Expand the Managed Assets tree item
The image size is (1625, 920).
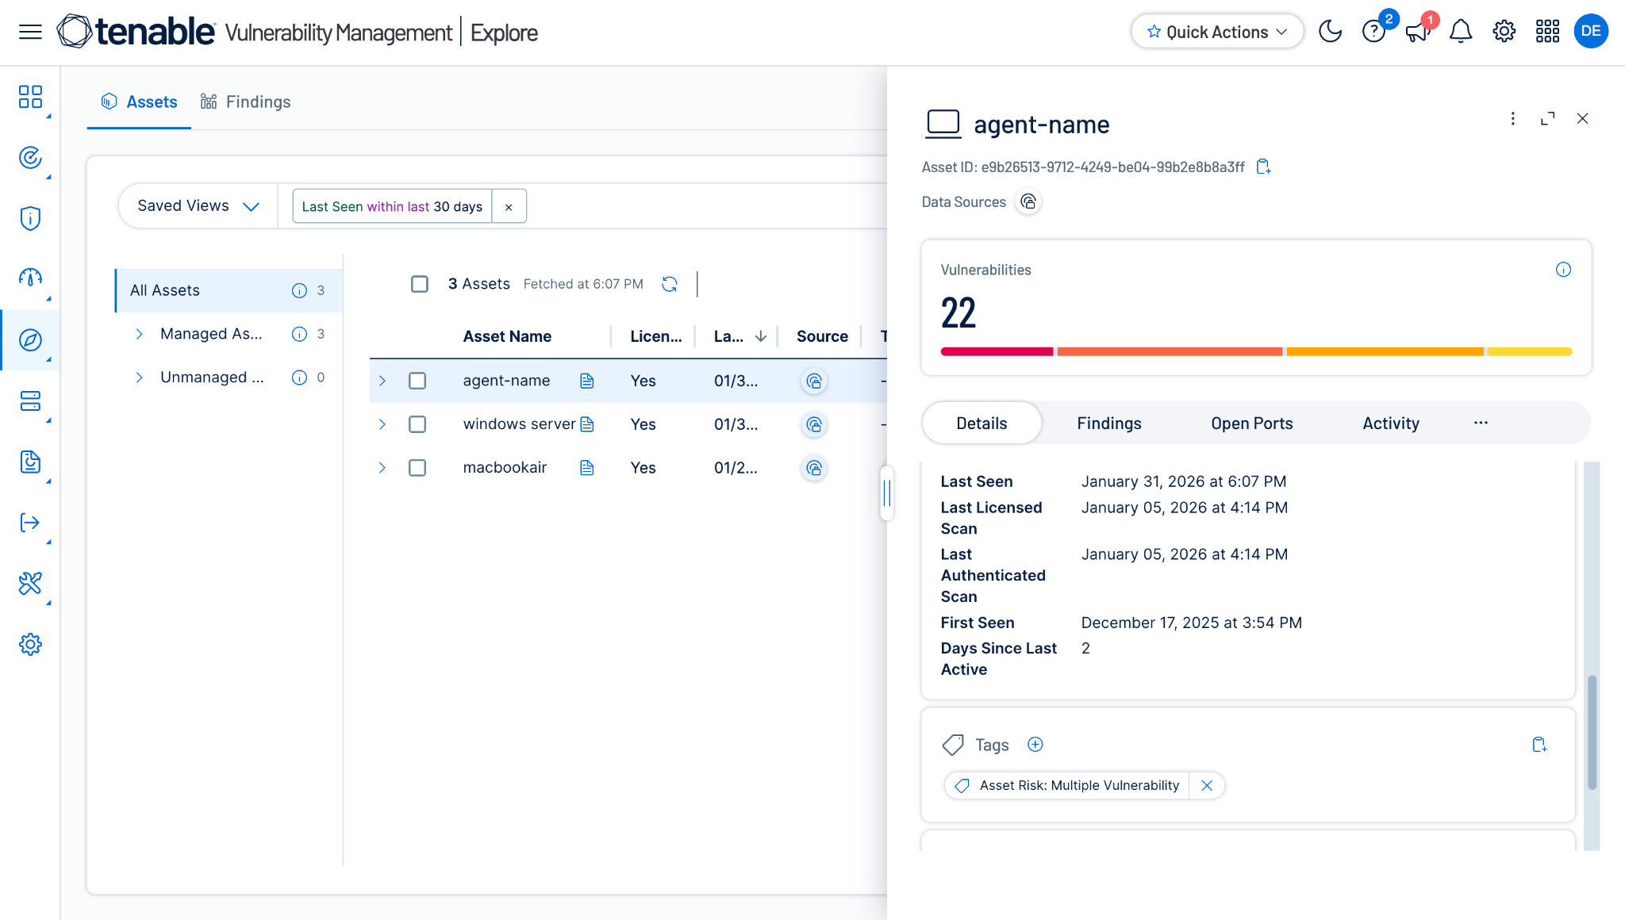coord(139,334)
